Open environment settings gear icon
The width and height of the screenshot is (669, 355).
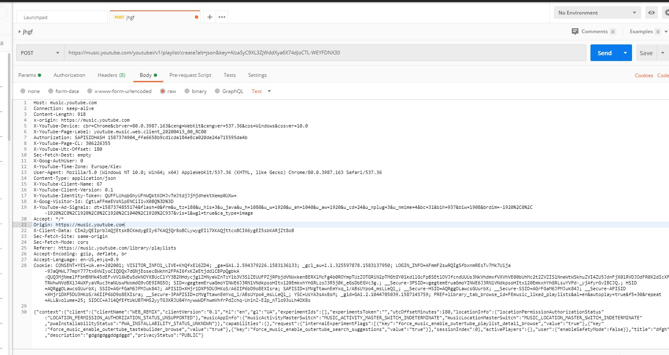point(666,13)
